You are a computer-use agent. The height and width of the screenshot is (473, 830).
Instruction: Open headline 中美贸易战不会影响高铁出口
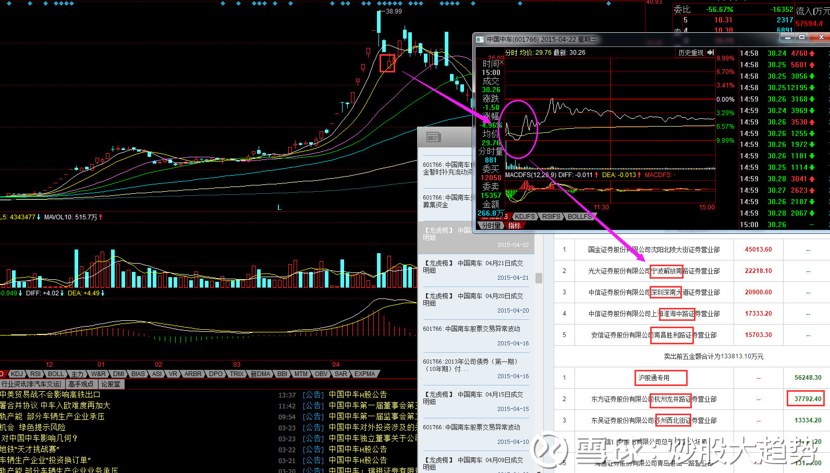click(50, 395)
